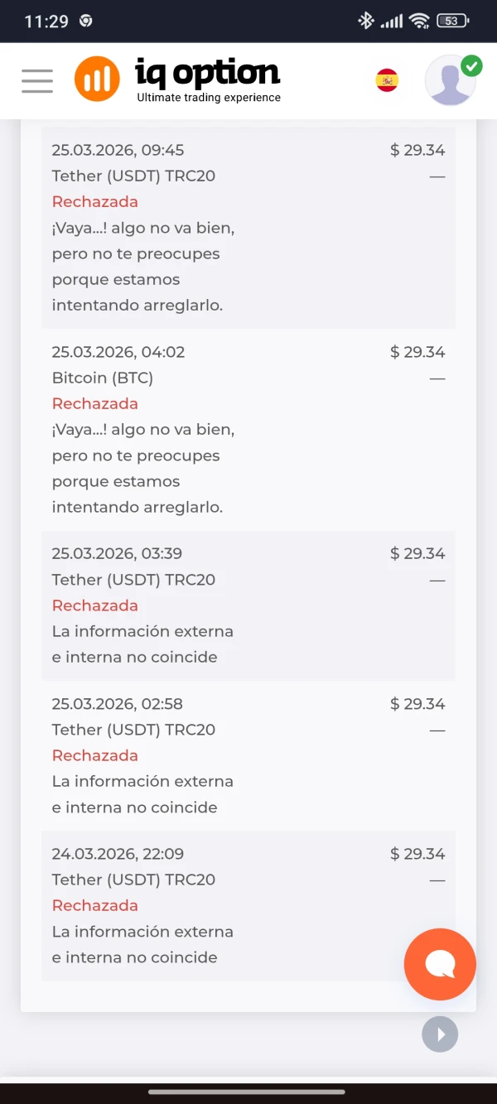The image size is (497, 1104).
Task: Click the Rechazada status of the Bitcoin transaction
Action: (94, 403)
